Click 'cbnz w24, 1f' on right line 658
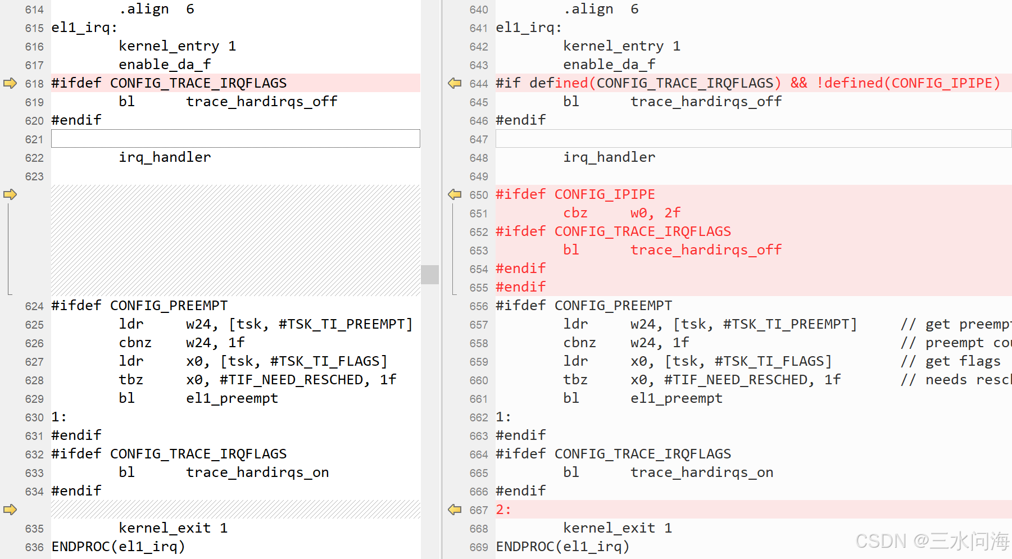Image resolution: width=1012 pixels, height=559 pixels. coord(627,343)
